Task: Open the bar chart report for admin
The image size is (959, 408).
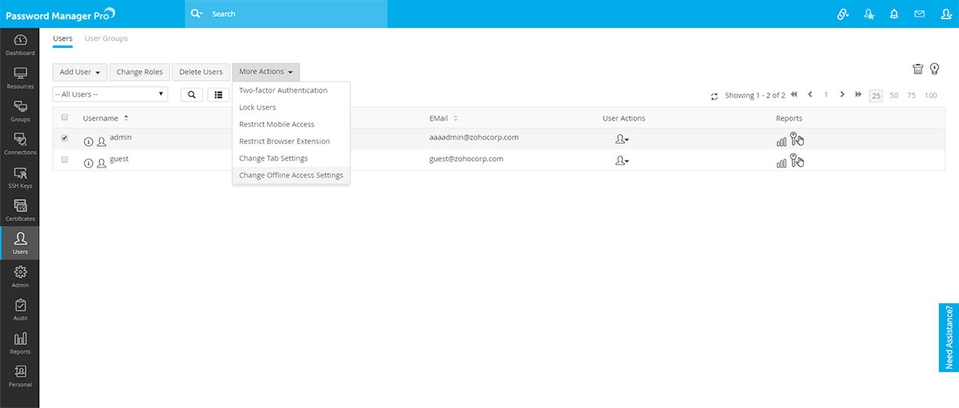Action: tap(781, 141)
